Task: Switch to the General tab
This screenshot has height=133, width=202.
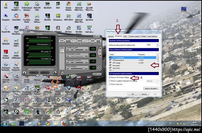Action: pyautogui.click(x=110, y=36)
